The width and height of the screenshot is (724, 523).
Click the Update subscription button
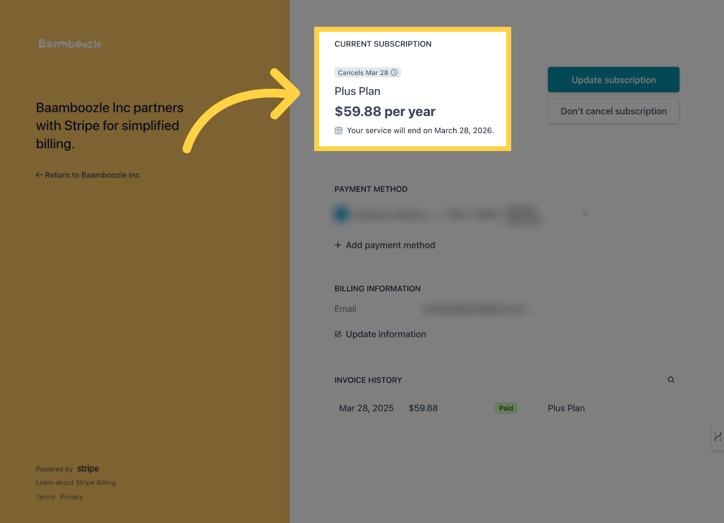613,79
